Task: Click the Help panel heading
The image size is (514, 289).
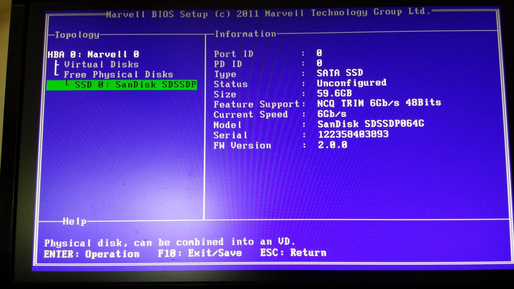Action: (x=75, y=221)
